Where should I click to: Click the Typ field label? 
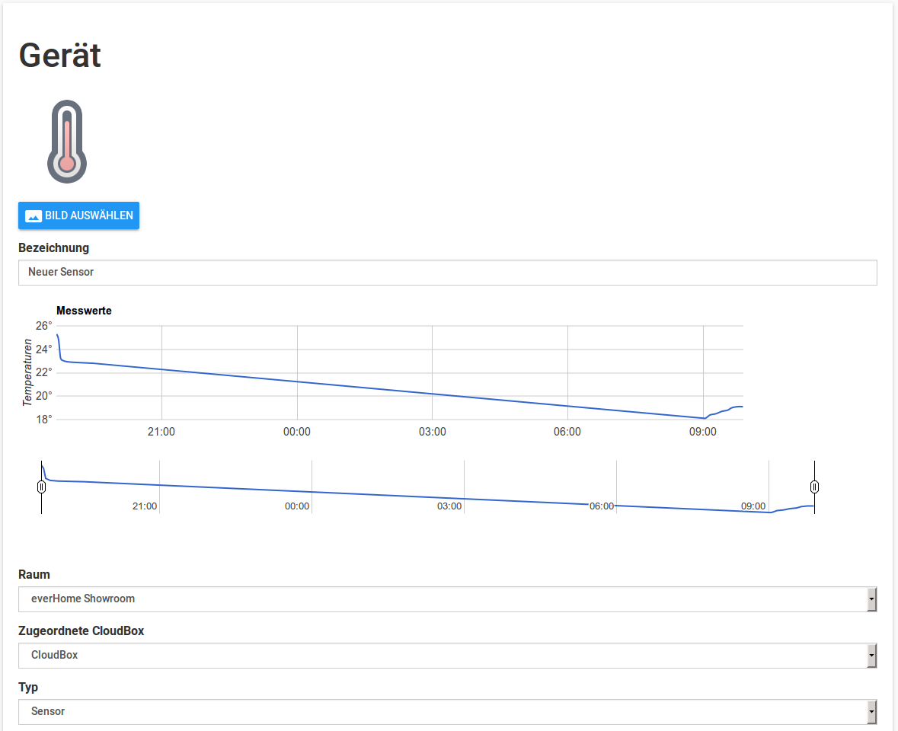28,688
